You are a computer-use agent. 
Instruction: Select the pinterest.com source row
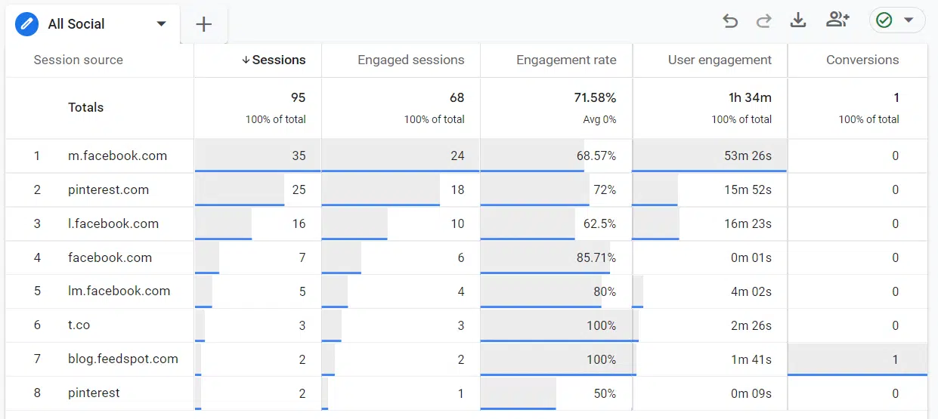(108, 190)
